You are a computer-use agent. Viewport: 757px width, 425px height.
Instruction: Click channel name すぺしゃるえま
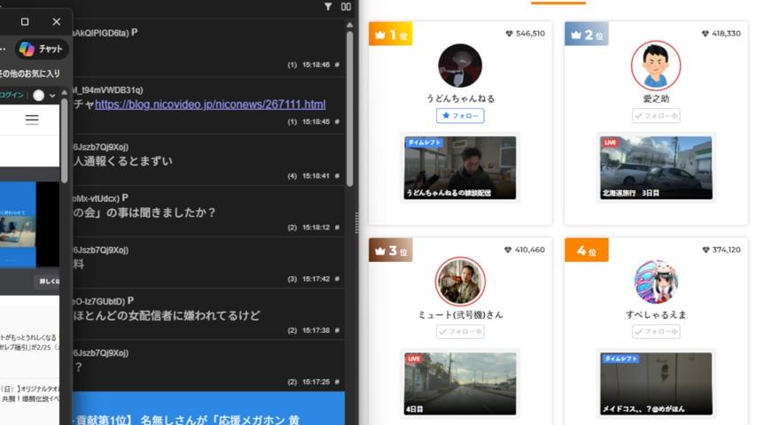tap(656, 314)
